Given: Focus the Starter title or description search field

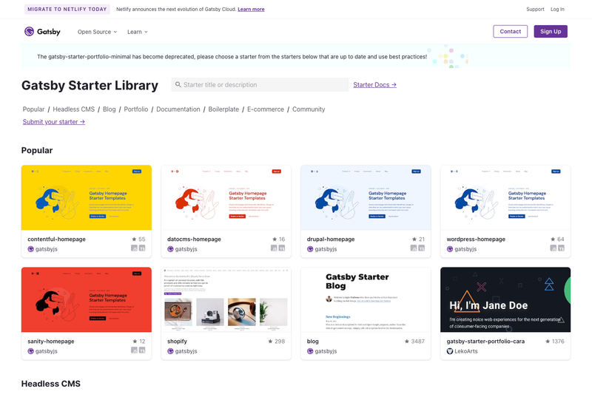Looking at the screenshot, I should pos(260,85).
